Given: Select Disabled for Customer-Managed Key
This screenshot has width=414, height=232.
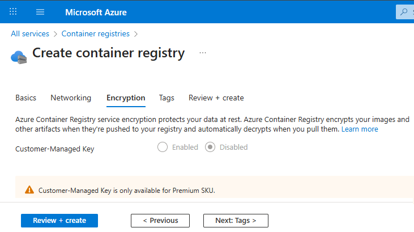Looking at the screenshot, I should coord(210,147).
